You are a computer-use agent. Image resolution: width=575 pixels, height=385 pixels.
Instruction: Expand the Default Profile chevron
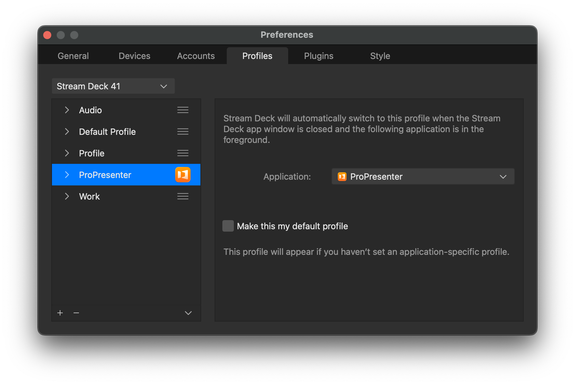(x=67, y=131)
